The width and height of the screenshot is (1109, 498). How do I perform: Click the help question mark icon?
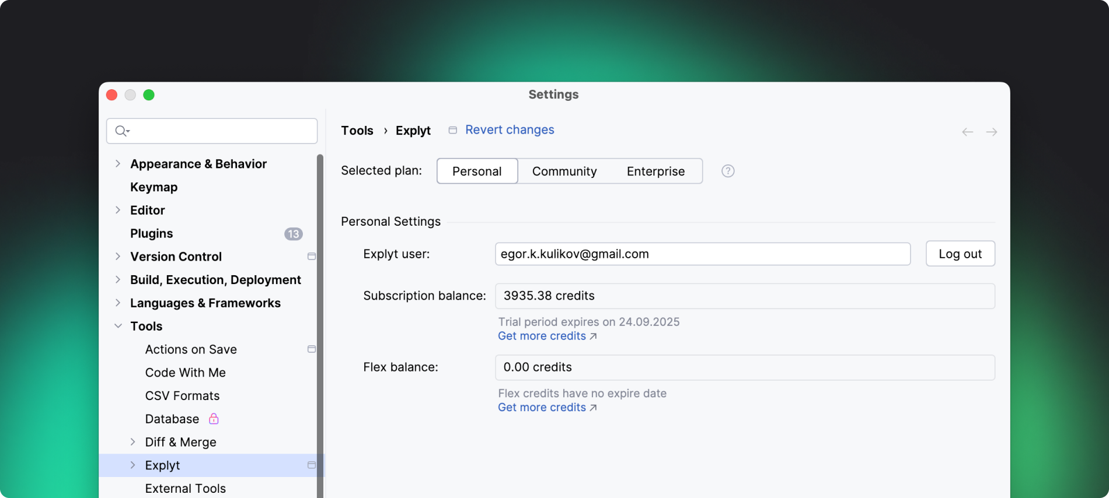click(x=727, y=171)
